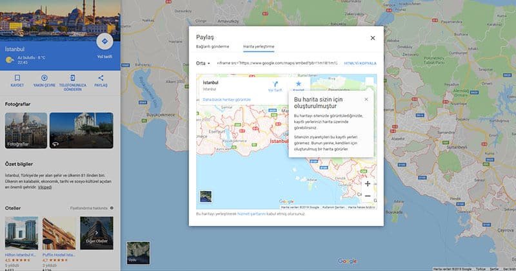Dismiss the 'Bu harita sizin için' tooltip
516x271 pixels.
[366, 99]
